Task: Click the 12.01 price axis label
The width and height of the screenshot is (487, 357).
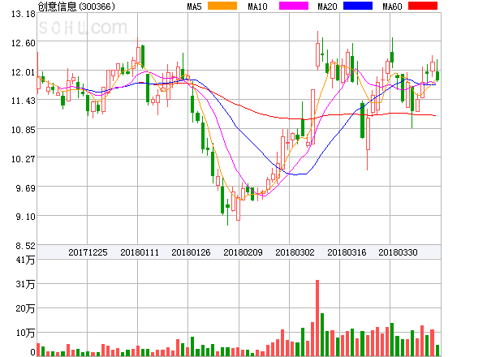Action: [24, 72]
